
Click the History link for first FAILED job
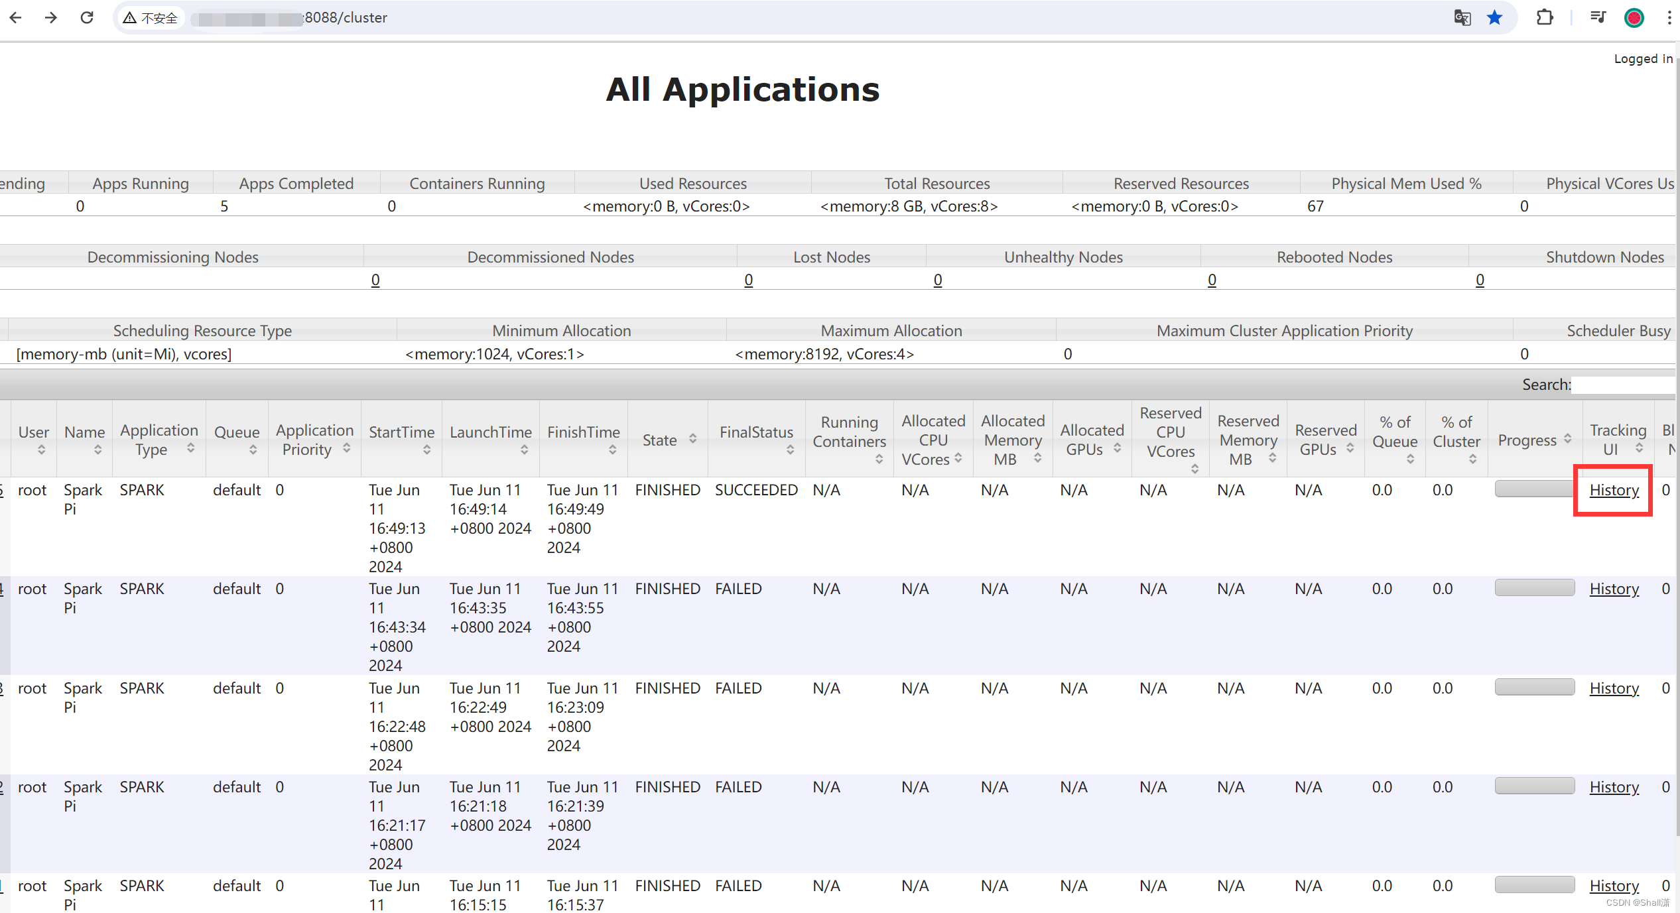pos(1614,588)
